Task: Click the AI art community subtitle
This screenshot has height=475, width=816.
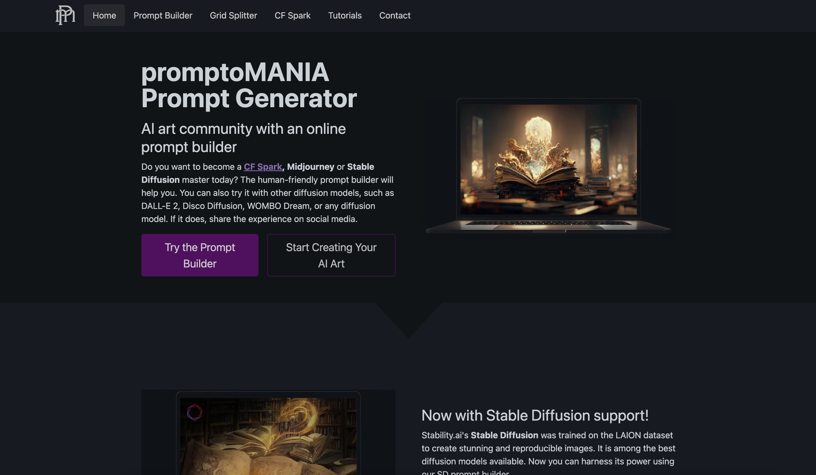Action: tap(243, 138)
